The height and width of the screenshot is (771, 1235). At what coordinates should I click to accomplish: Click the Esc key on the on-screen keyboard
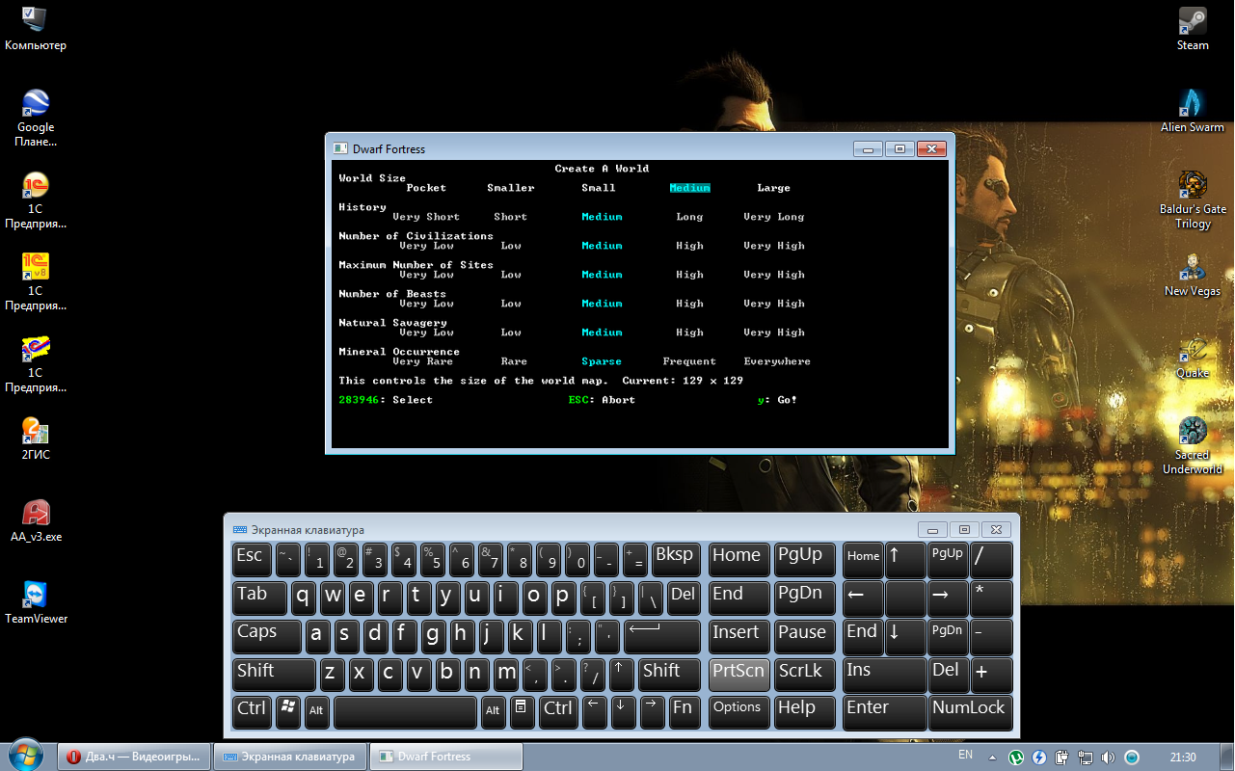253,559
